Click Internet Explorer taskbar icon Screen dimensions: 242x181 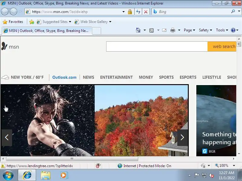(27, 175)
